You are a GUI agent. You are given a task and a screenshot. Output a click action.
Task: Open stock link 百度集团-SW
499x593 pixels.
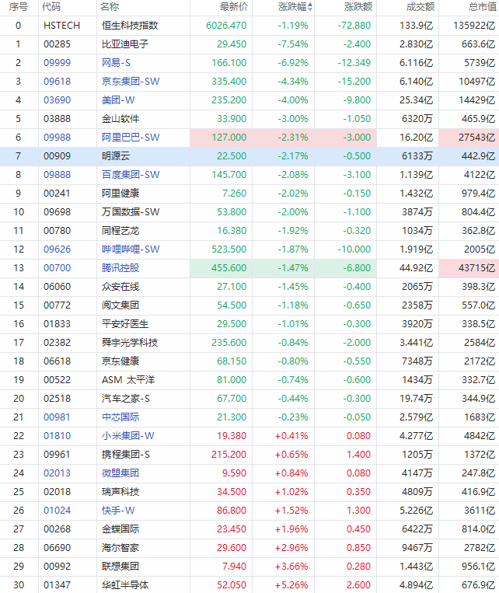coord(131,175)
